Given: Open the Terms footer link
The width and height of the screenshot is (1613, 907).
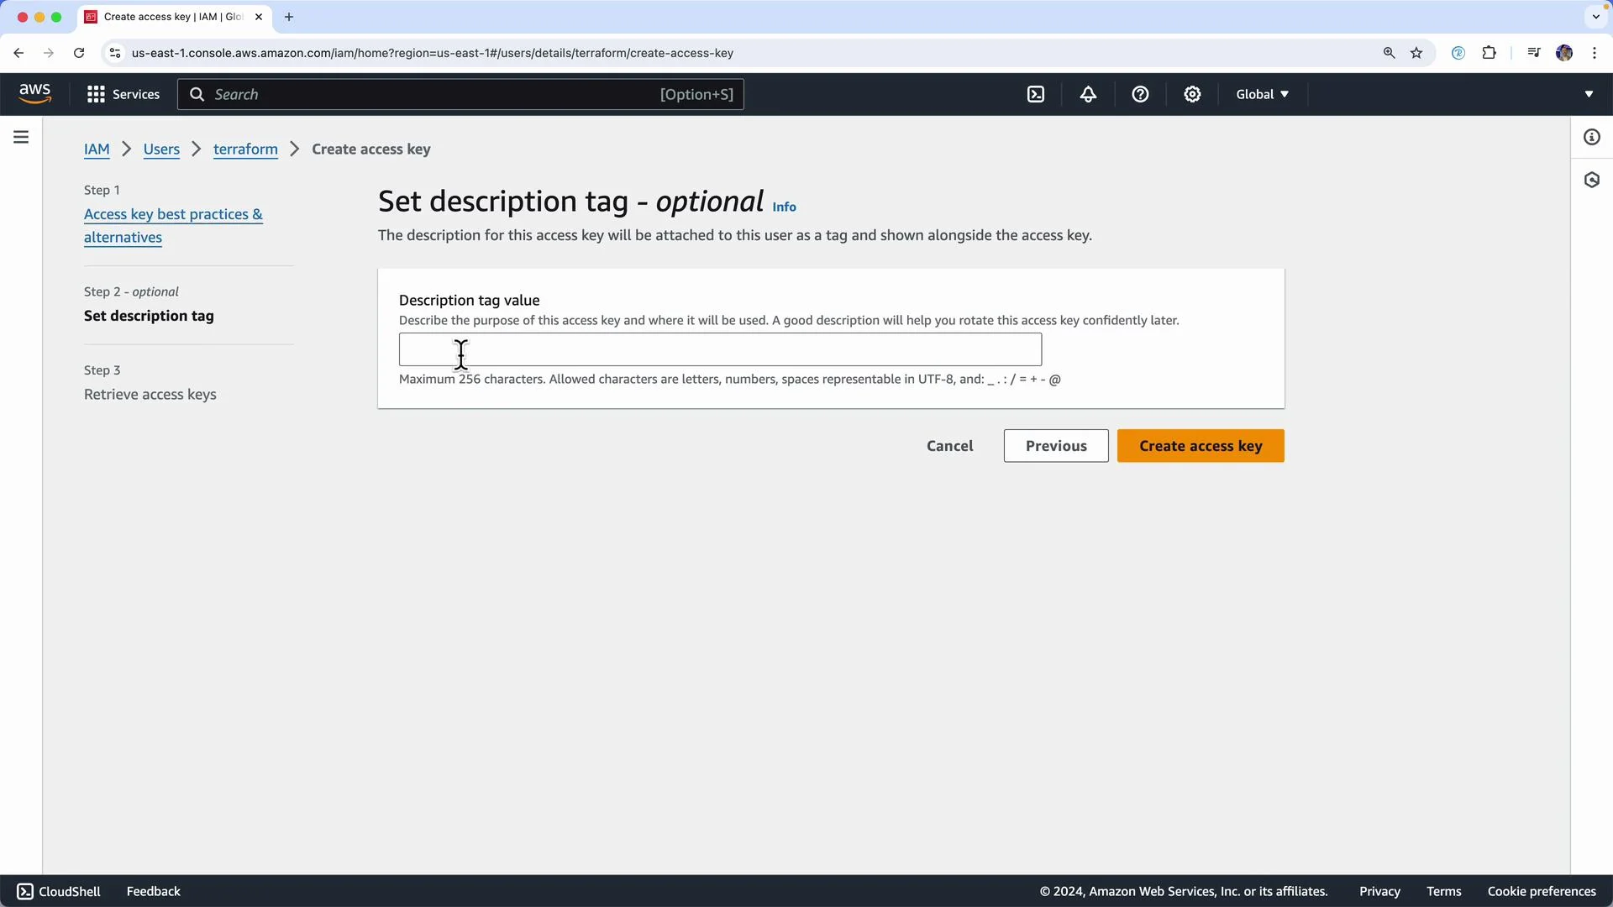Looking at the screenshot, I should (x=1443, y=891).
